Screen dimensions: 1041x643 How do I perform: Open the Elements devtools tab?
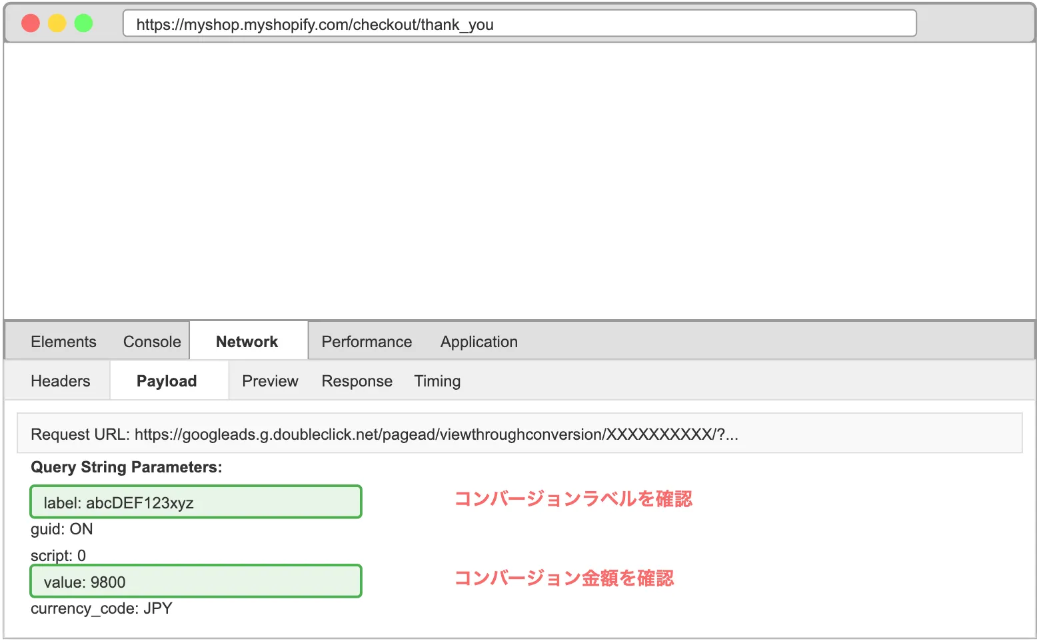point(63,342)
